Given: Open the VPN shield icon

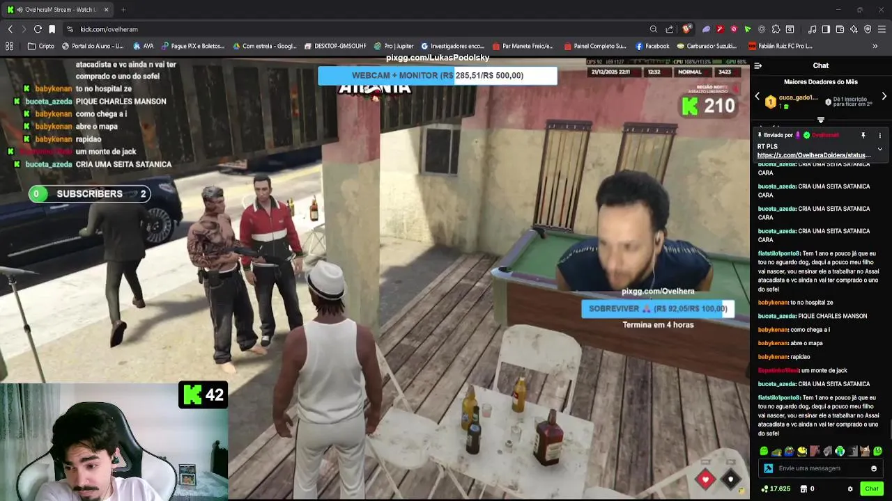Looking at the screenshot, I should (868, 29).
